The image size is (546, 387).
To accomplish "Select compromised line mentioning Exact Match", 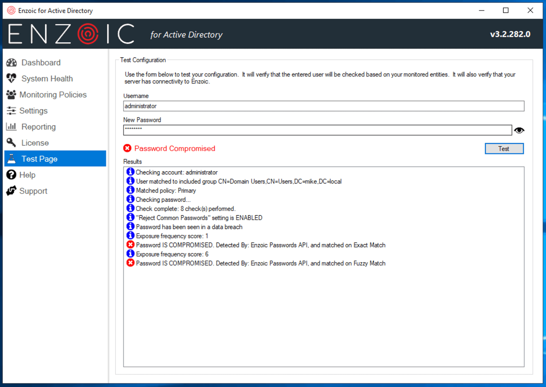I will 260,245.
